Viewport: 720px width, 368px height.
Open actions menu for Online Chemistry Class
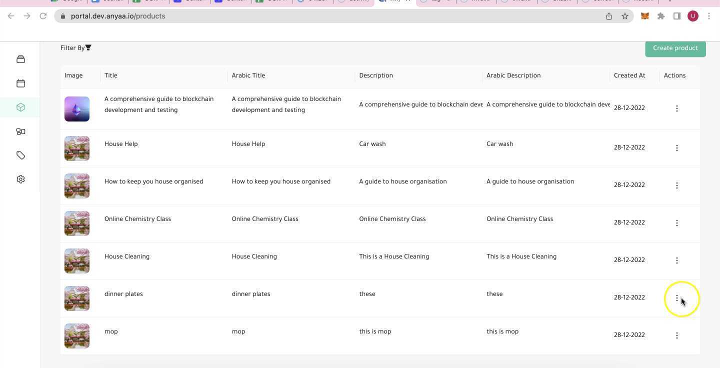677,222
